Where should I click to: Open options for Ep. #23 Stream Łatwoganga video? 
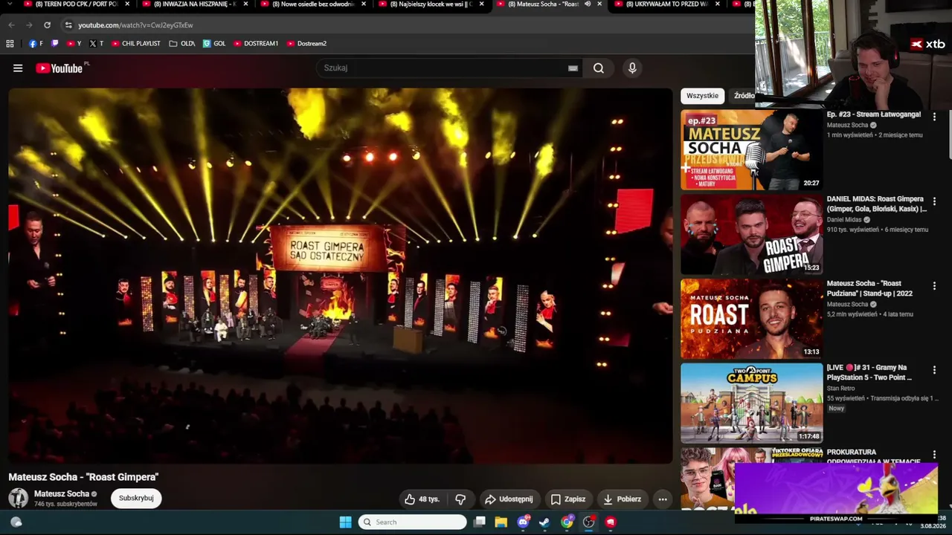point(934,117)
